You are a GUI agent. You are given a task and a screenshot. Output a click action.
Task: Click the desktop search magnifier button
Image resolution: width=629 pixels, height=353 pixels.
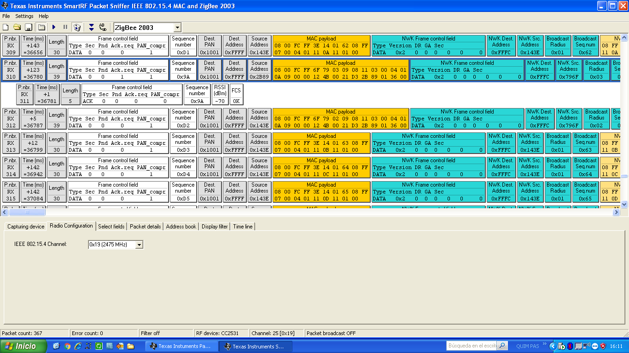[x=502, y=346]
